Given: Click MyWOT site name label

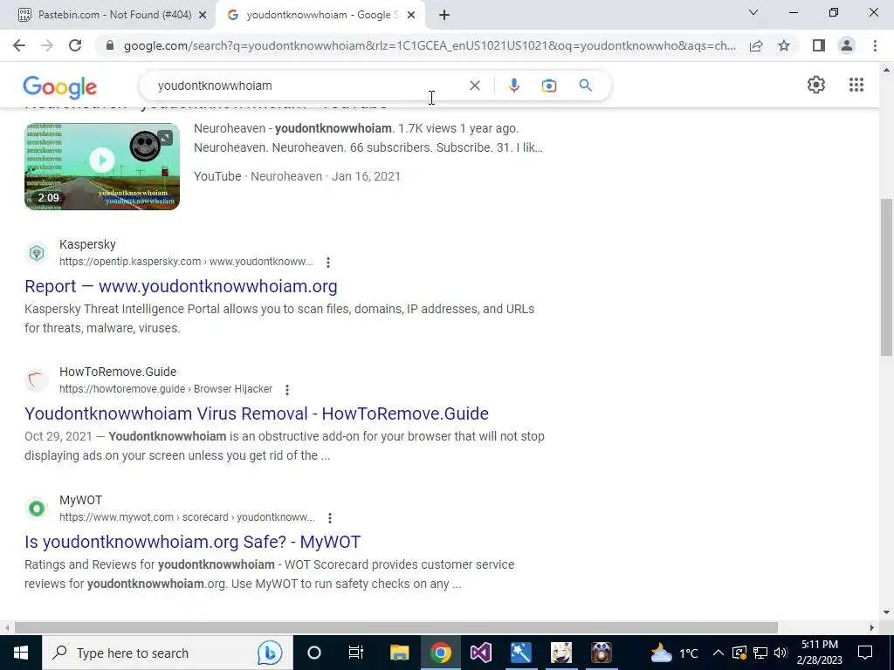Looking at the screenshot, I should click(80, 500).
